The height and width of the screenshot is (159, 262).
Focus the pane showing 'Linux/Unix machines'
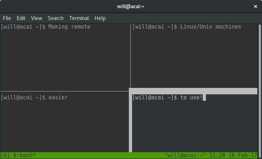tap(194, 56)
